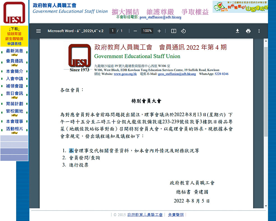Click the PDF vertical scrollbar thumb
The width and height of the screenshot is (276, 221).
tap(266, 92)
